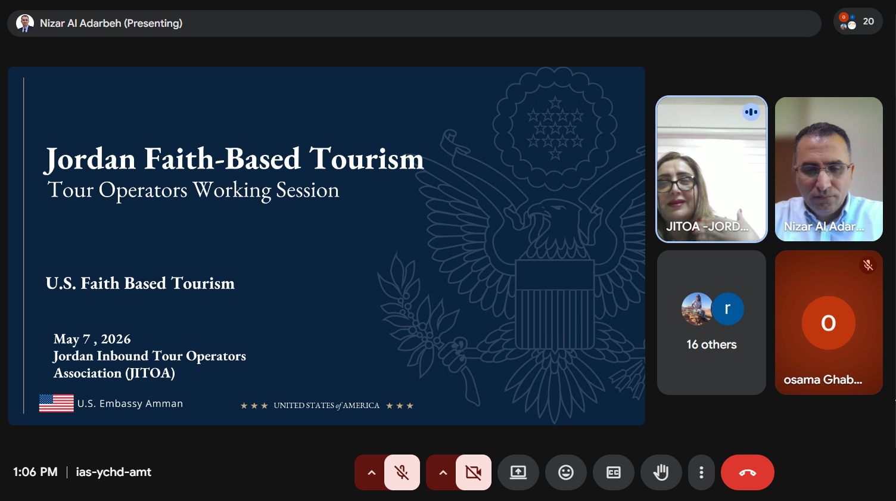896x501 pixels.
Task: Open participants list showing 20
Action: coord(858,21)
